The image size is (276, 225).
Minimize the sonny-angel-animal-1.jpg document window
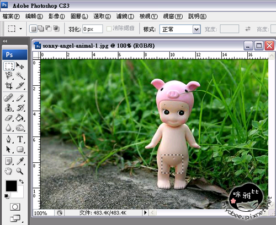(x=248, y=46)
